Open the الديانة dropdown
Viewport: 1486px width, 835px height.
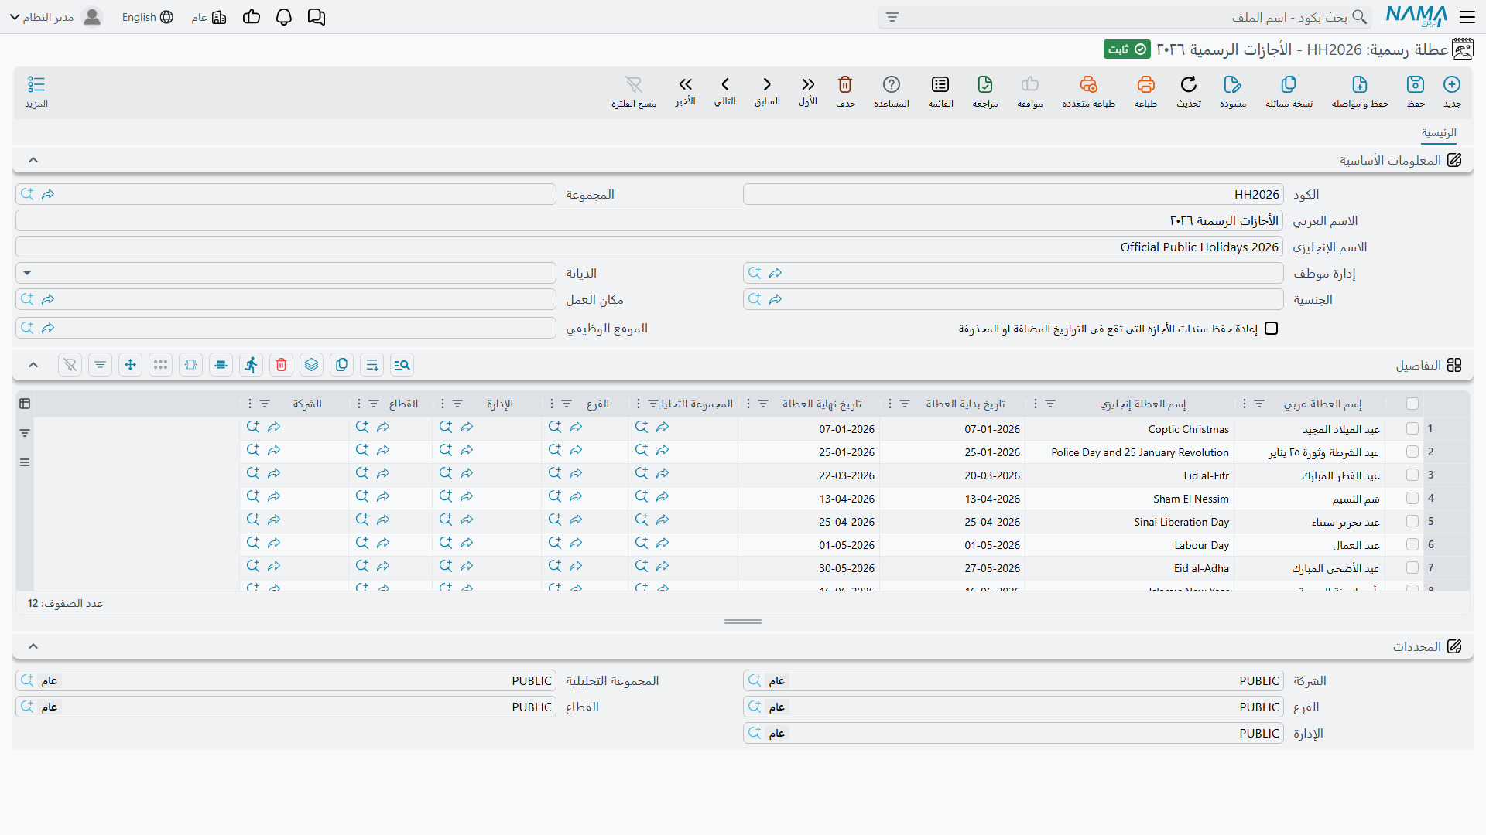point(286,273)
